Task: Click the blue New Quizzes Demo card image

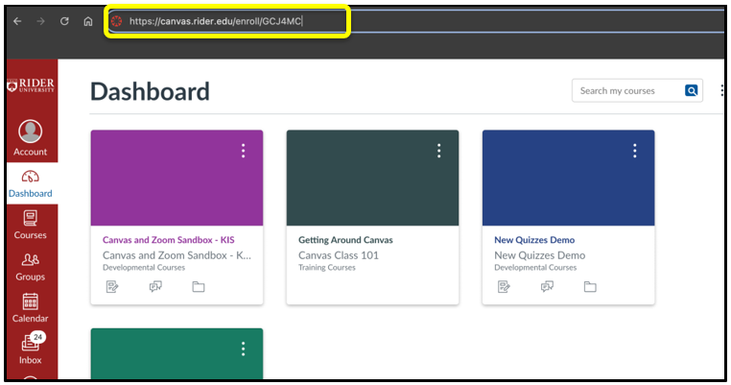Action: point(568,178)
